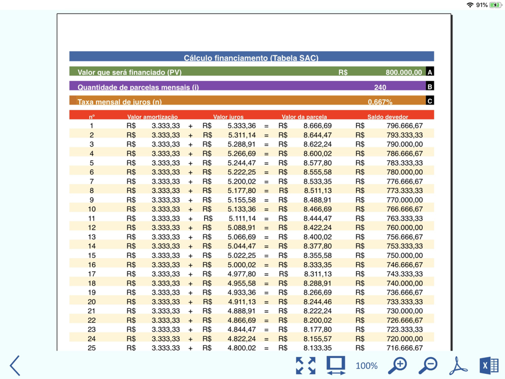Select parcela value 8.244,46

(x=318, y=302)
